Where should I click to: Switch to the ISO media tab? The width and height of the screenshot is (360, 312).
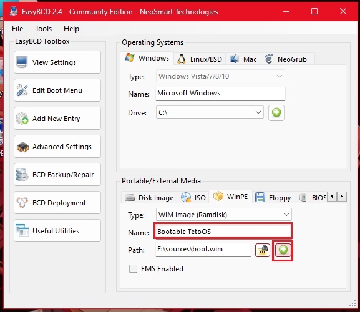(193, 198)
